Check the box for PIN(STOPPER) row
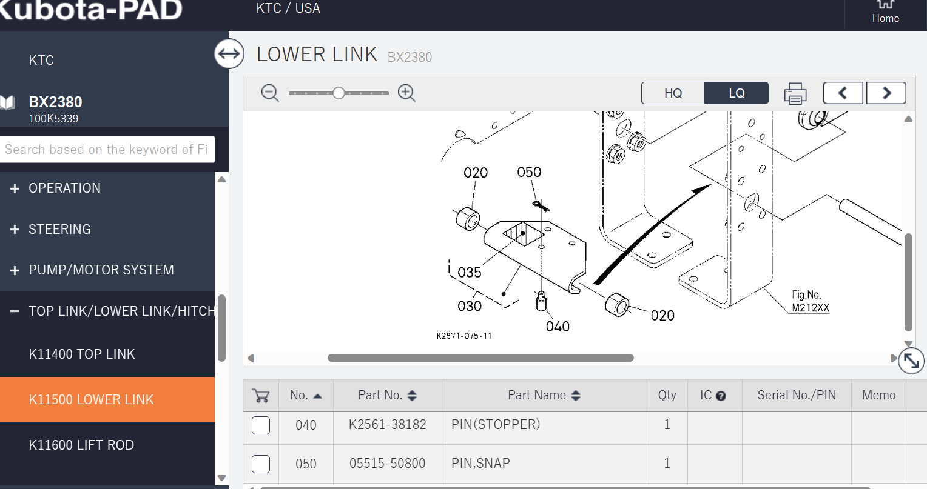Image resolution: width=927 pixels, height=489 pixels. 261,425
